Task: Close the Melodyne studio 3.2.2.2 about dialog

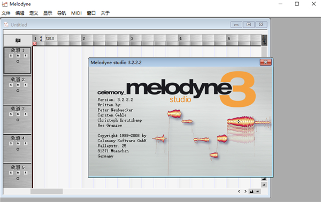Action: [x=265, y=62]
